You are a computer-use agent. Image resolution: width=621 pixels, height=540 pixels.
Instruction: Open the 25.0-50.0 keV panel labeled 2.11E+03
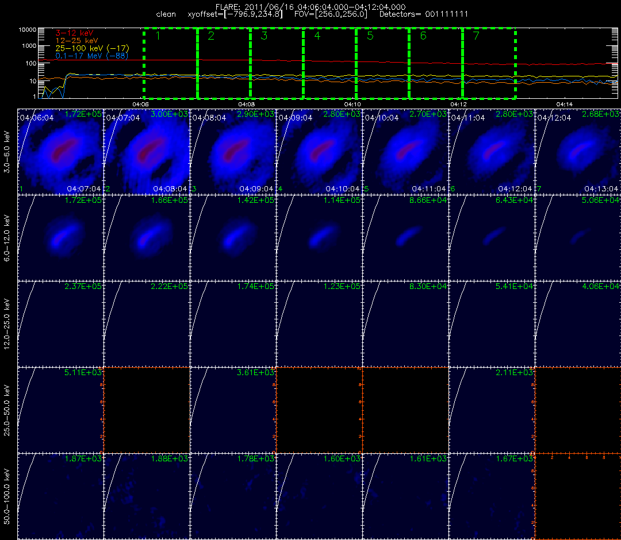coord(492,410)
